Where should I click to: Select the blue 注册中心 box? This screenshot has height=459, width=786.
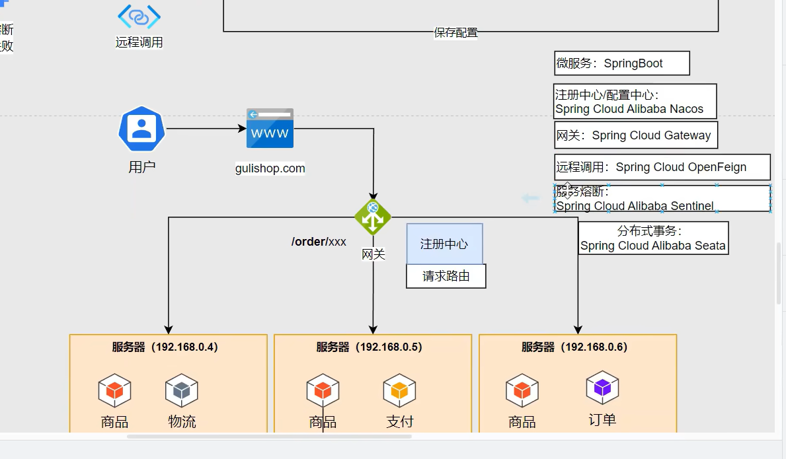coord(445,244)
